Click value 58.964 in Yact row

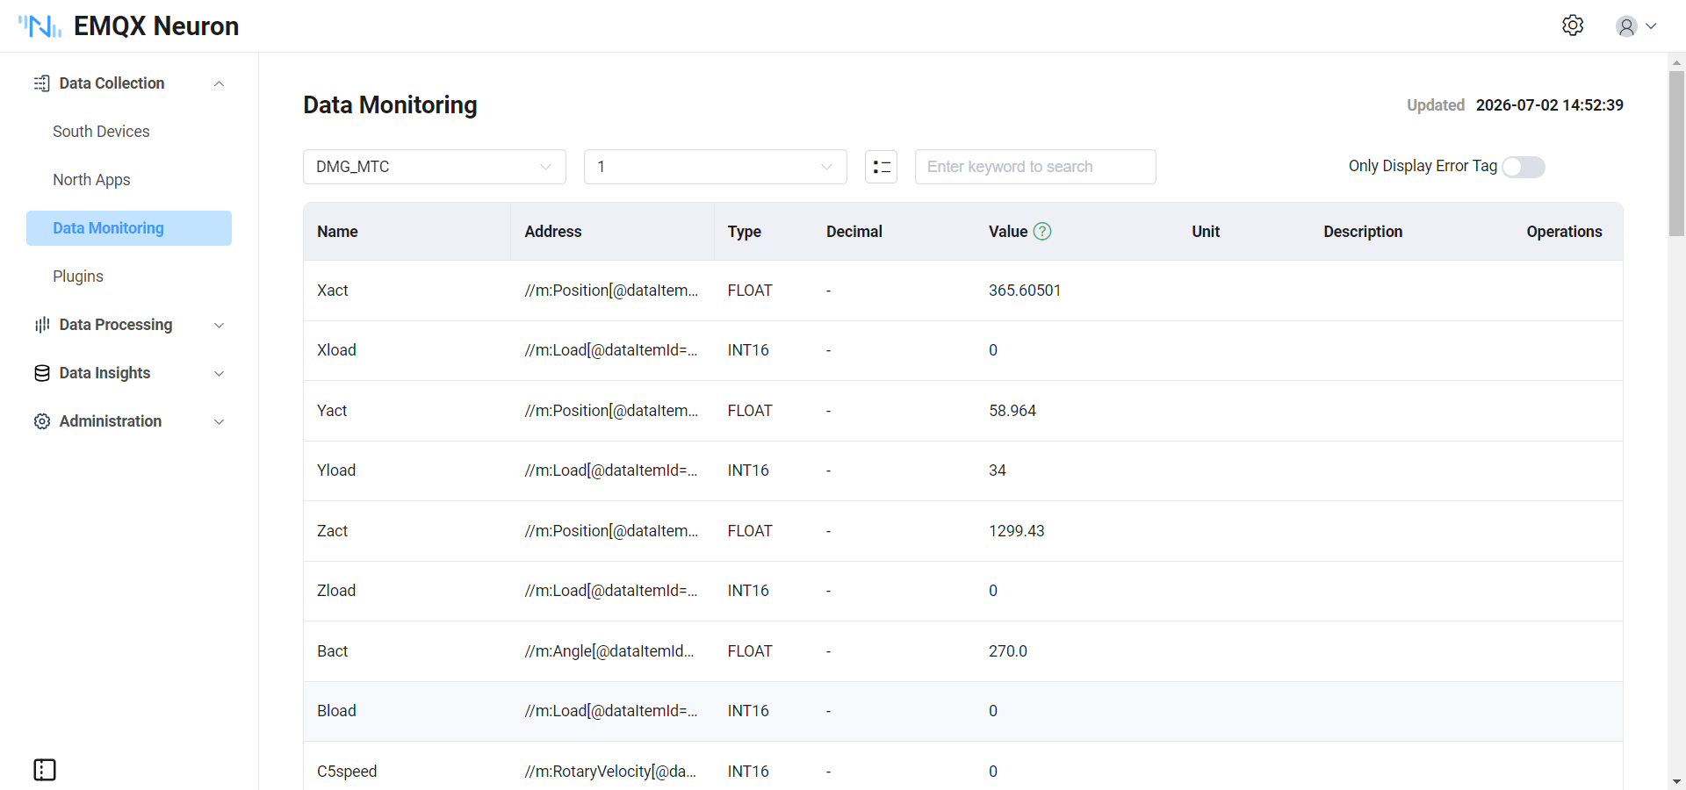click(1012, 411)
